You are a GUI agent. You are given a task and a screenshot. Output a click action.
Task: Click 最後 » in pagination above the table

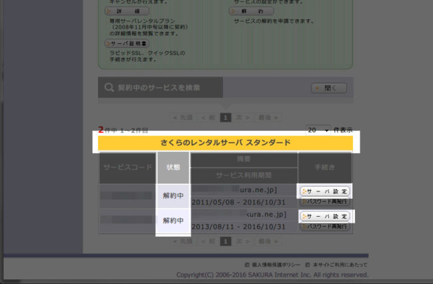click(268, 118)
